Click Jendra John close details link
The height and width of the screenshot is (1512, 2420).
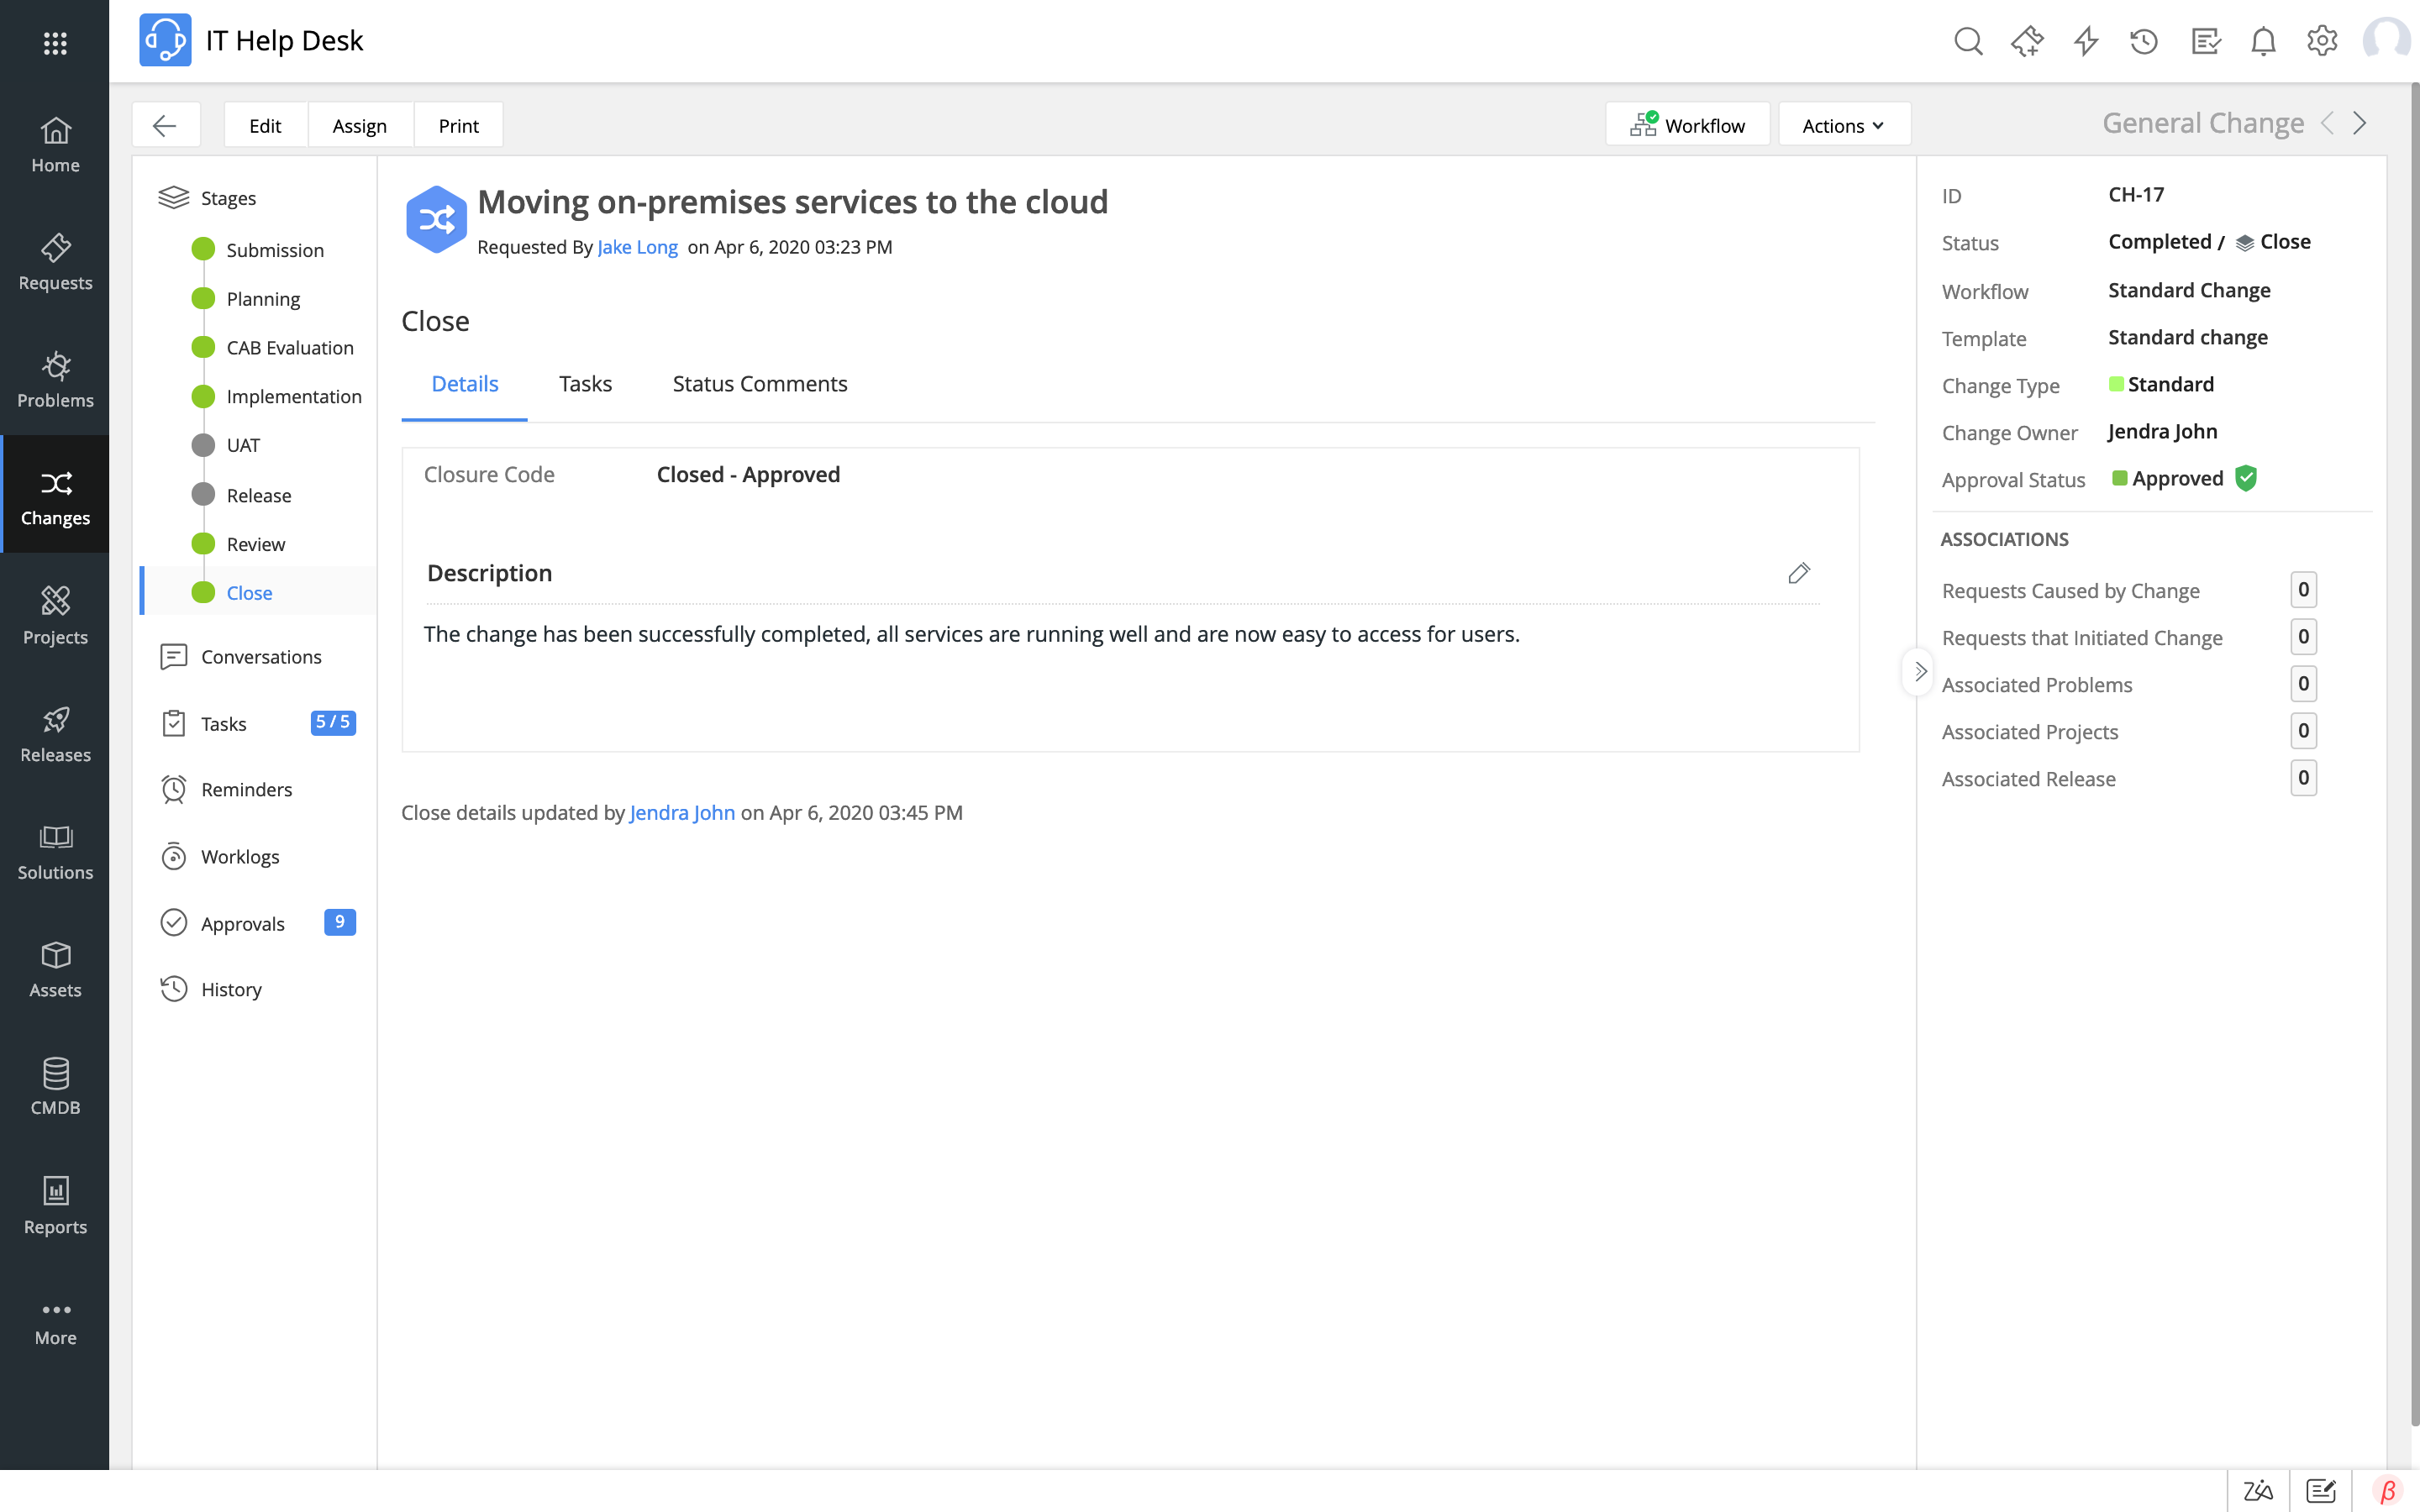pyautogui.click(x=681, y=811)
